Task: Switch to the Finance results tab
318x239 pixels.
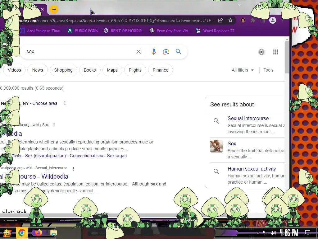Action: pos(161,70)
